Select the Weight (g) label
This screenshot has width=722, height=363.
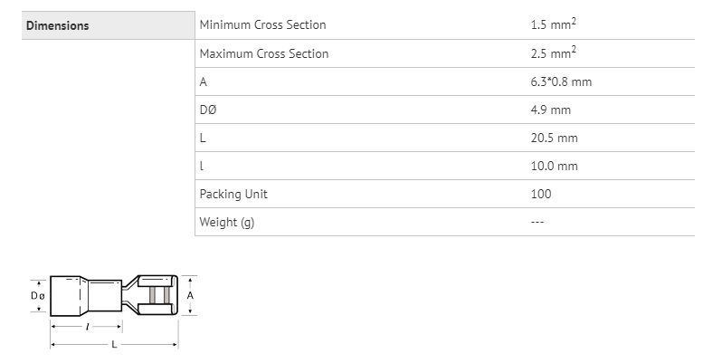pyautogui.click(x=226, y=223)
